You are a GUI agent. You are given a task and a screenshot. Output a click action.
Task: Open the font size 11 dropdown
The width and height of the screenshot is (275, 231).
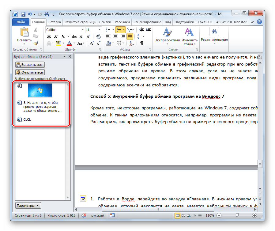click(100, 30)
